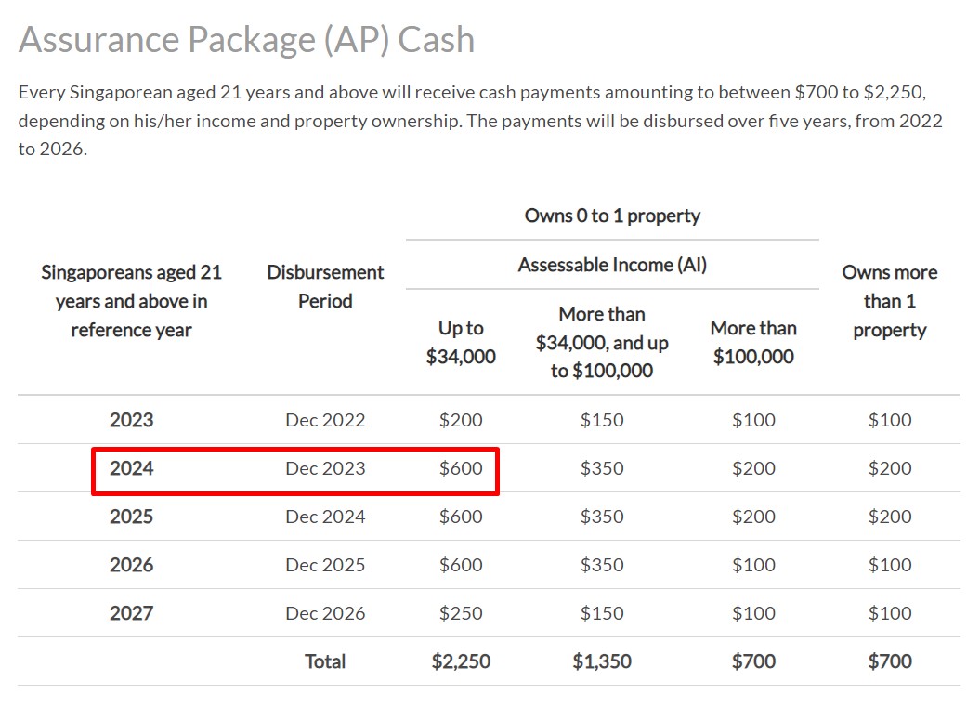The width and height of the screenshot is (980, 707).
Task: Click the 2025 reference year row label
Action: point(131,517)
